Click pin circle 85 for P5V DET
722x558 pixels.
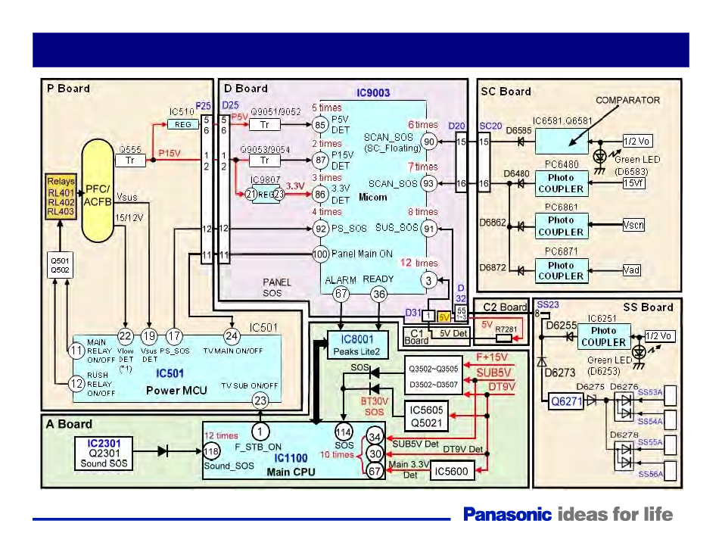320,124
